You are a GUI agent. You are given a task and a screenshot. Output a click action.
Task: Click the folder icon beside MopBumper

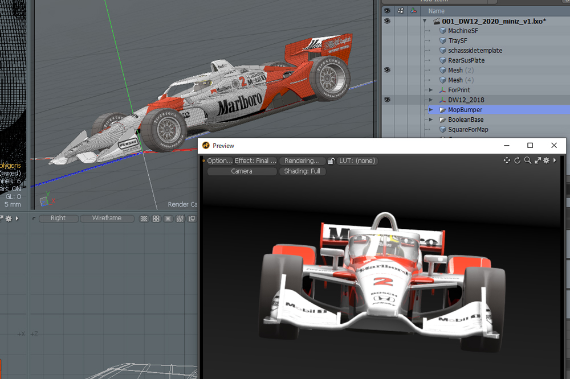pos(443,110)
